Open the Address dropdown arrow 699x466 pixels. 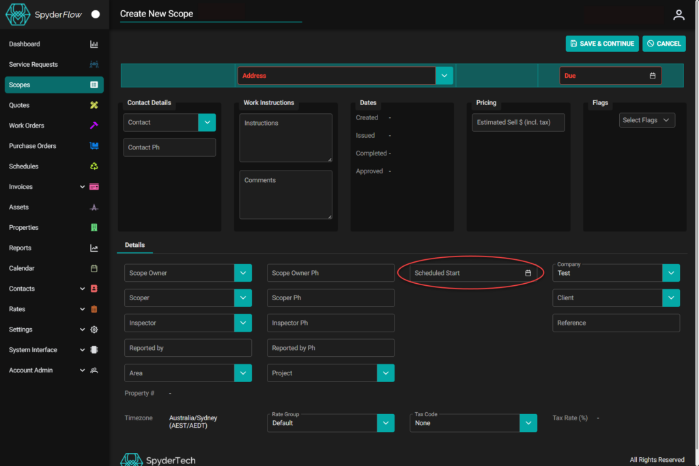coord(444,76)
